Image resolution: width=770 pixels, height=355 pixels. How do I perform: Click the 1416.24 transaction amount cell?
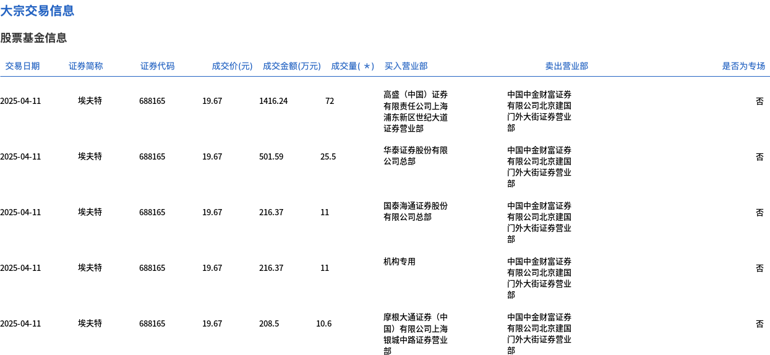coord(273,101)
